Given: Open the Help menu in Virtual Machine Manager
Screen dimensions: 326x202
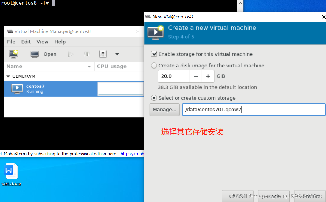Looking at the screenshot, I should tap(60, 42).
